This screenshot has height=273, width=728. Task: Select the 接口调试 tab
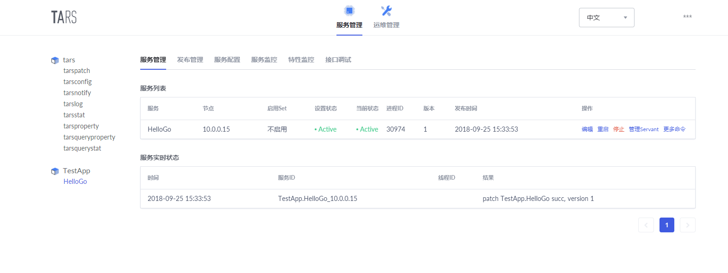coord(338,60)
